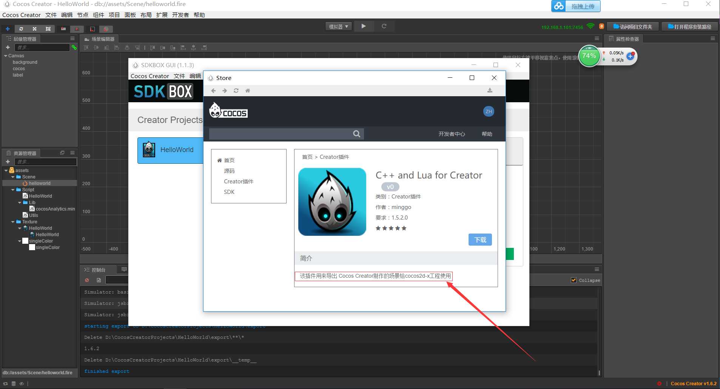Click the ZH language badge in Store
The height and width of the screenshot is (389, 720).
pyautogui.click(x=489, y=111)
